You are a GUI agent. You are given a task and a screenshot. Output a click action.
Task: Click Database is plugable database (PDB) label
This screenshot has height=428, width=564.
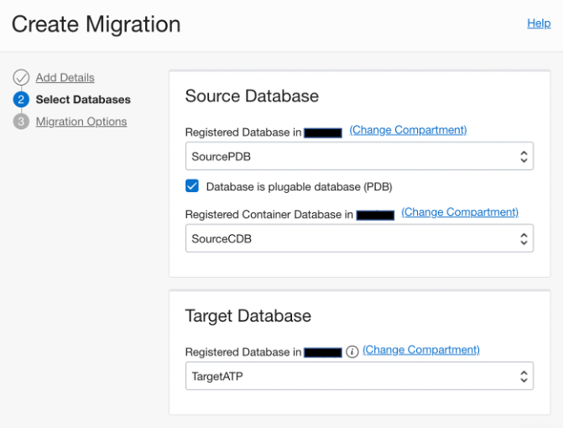(x=299, y=186)
